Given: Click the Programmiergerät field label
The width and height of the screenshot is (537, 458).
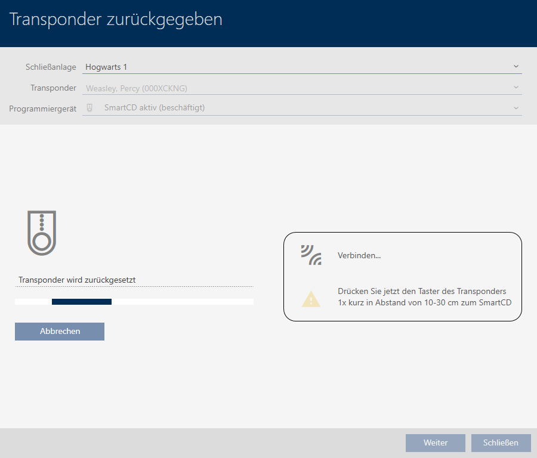Looking at the screenshot, I should click(x=42, y=109).
